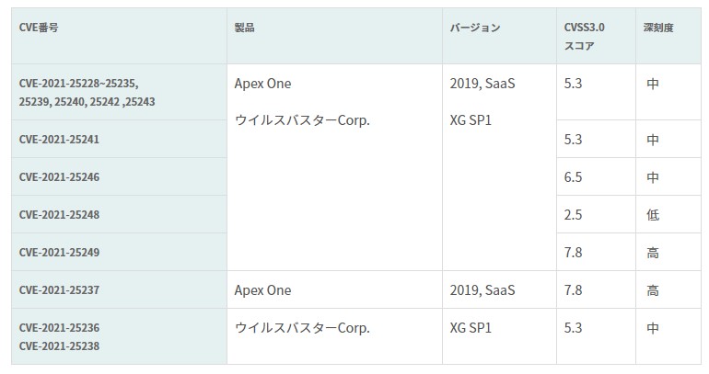Click the 製品 column header

pyautogui.click(x=245, y=28)
